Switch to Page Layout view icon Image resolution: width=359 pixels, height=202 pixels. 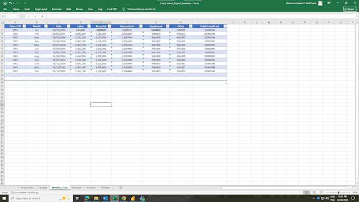coord(314,193)
